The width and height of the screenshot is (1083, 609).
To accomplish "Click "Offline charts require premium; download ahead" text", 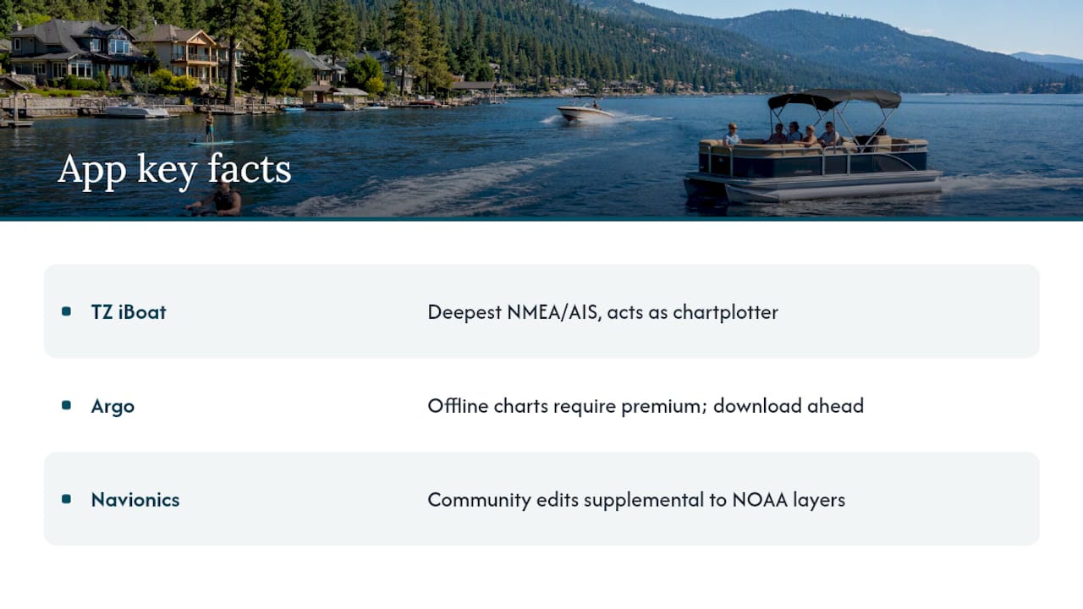I will point(646,406).
